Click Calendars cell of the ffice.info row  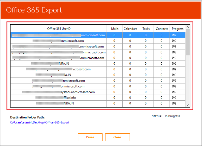tap(130, 98)
